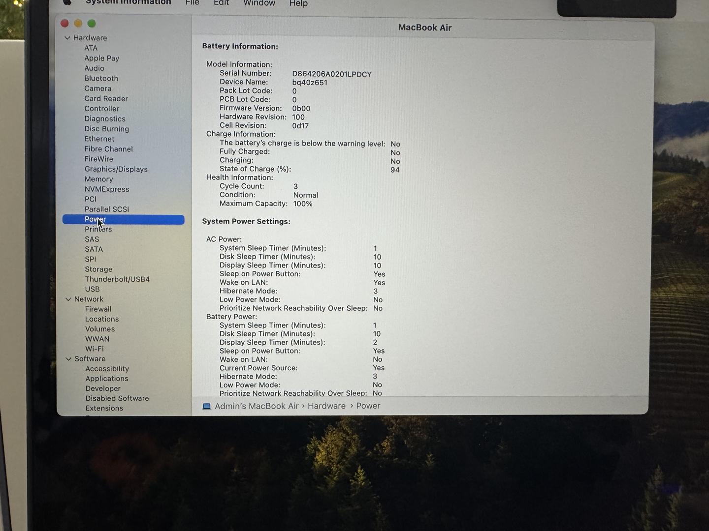Select Diagnostics in the sidebar
The height and width of the screenshot is (531, 709).
[105, 118]
